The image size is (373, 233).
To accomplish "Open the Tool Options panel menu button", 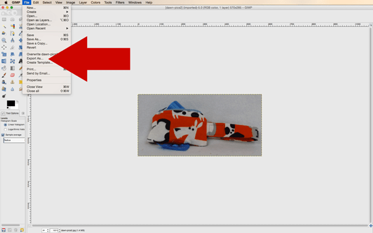I will [23, 114].
